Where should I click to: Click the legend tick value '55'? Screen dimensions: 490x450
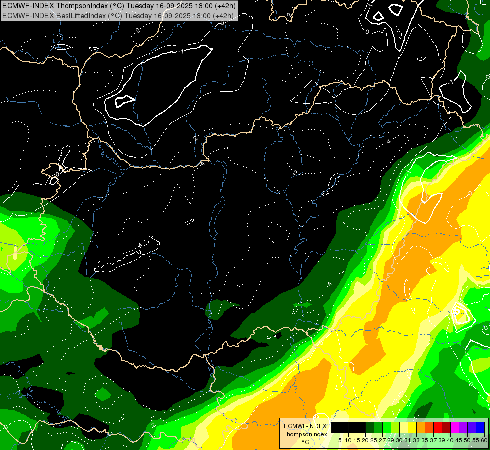click(476, 440)
